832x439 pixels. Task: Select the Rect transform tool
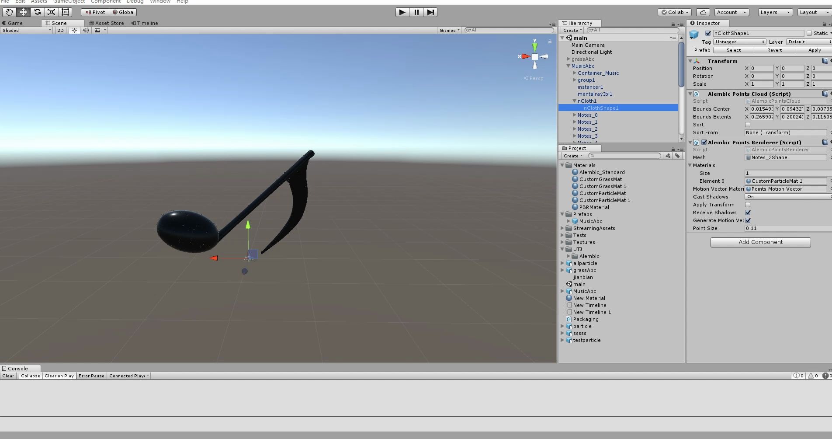[x=65, y=12]
